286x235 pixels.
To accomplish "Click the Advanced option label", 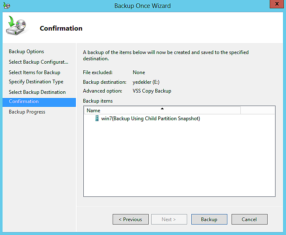I will pos(103,91).
